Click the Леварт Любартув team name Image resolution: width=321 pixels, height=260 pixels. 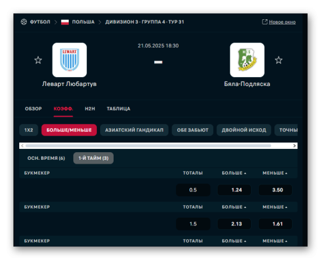click(x=69, y=84)
